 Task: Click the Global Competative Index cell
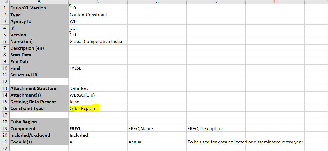click(96, 42)
